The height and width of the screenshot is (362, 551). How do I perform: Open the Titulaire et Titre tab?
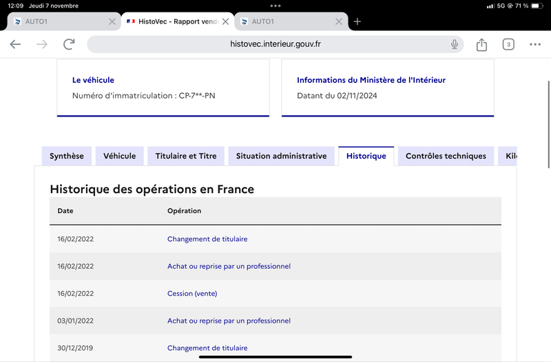coord(186,156)
